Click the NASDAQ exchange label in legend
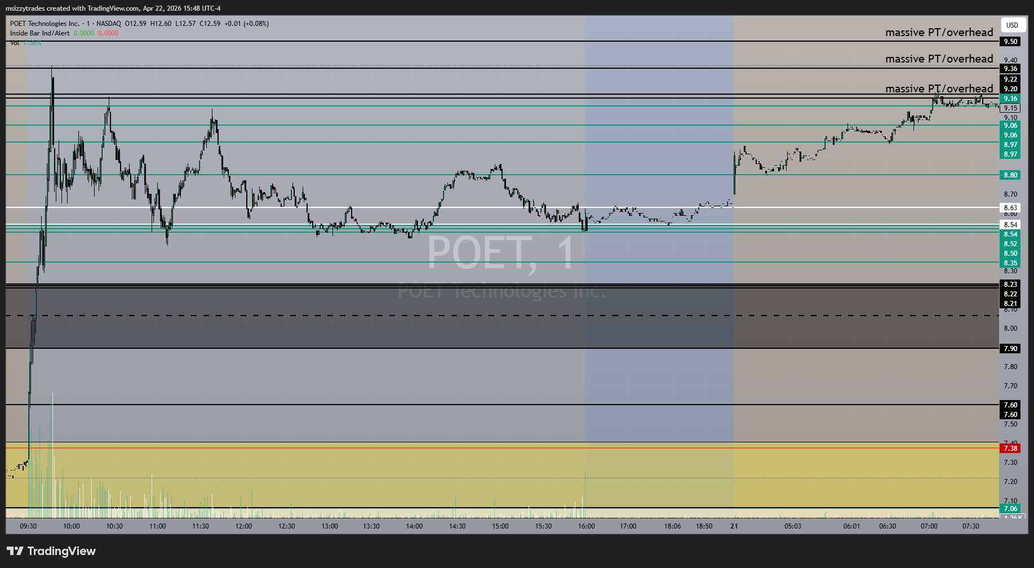The width and height of the screenshot is (1034, 568). click(109, 24)
